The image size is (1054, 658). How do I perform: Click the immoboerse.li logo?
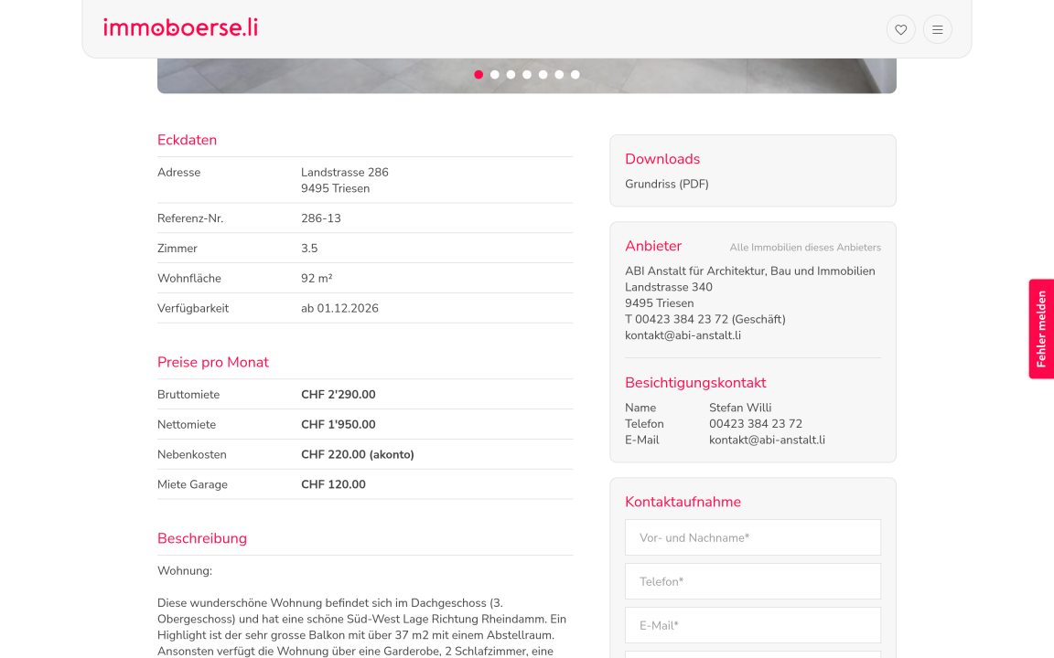pos(180,28)
